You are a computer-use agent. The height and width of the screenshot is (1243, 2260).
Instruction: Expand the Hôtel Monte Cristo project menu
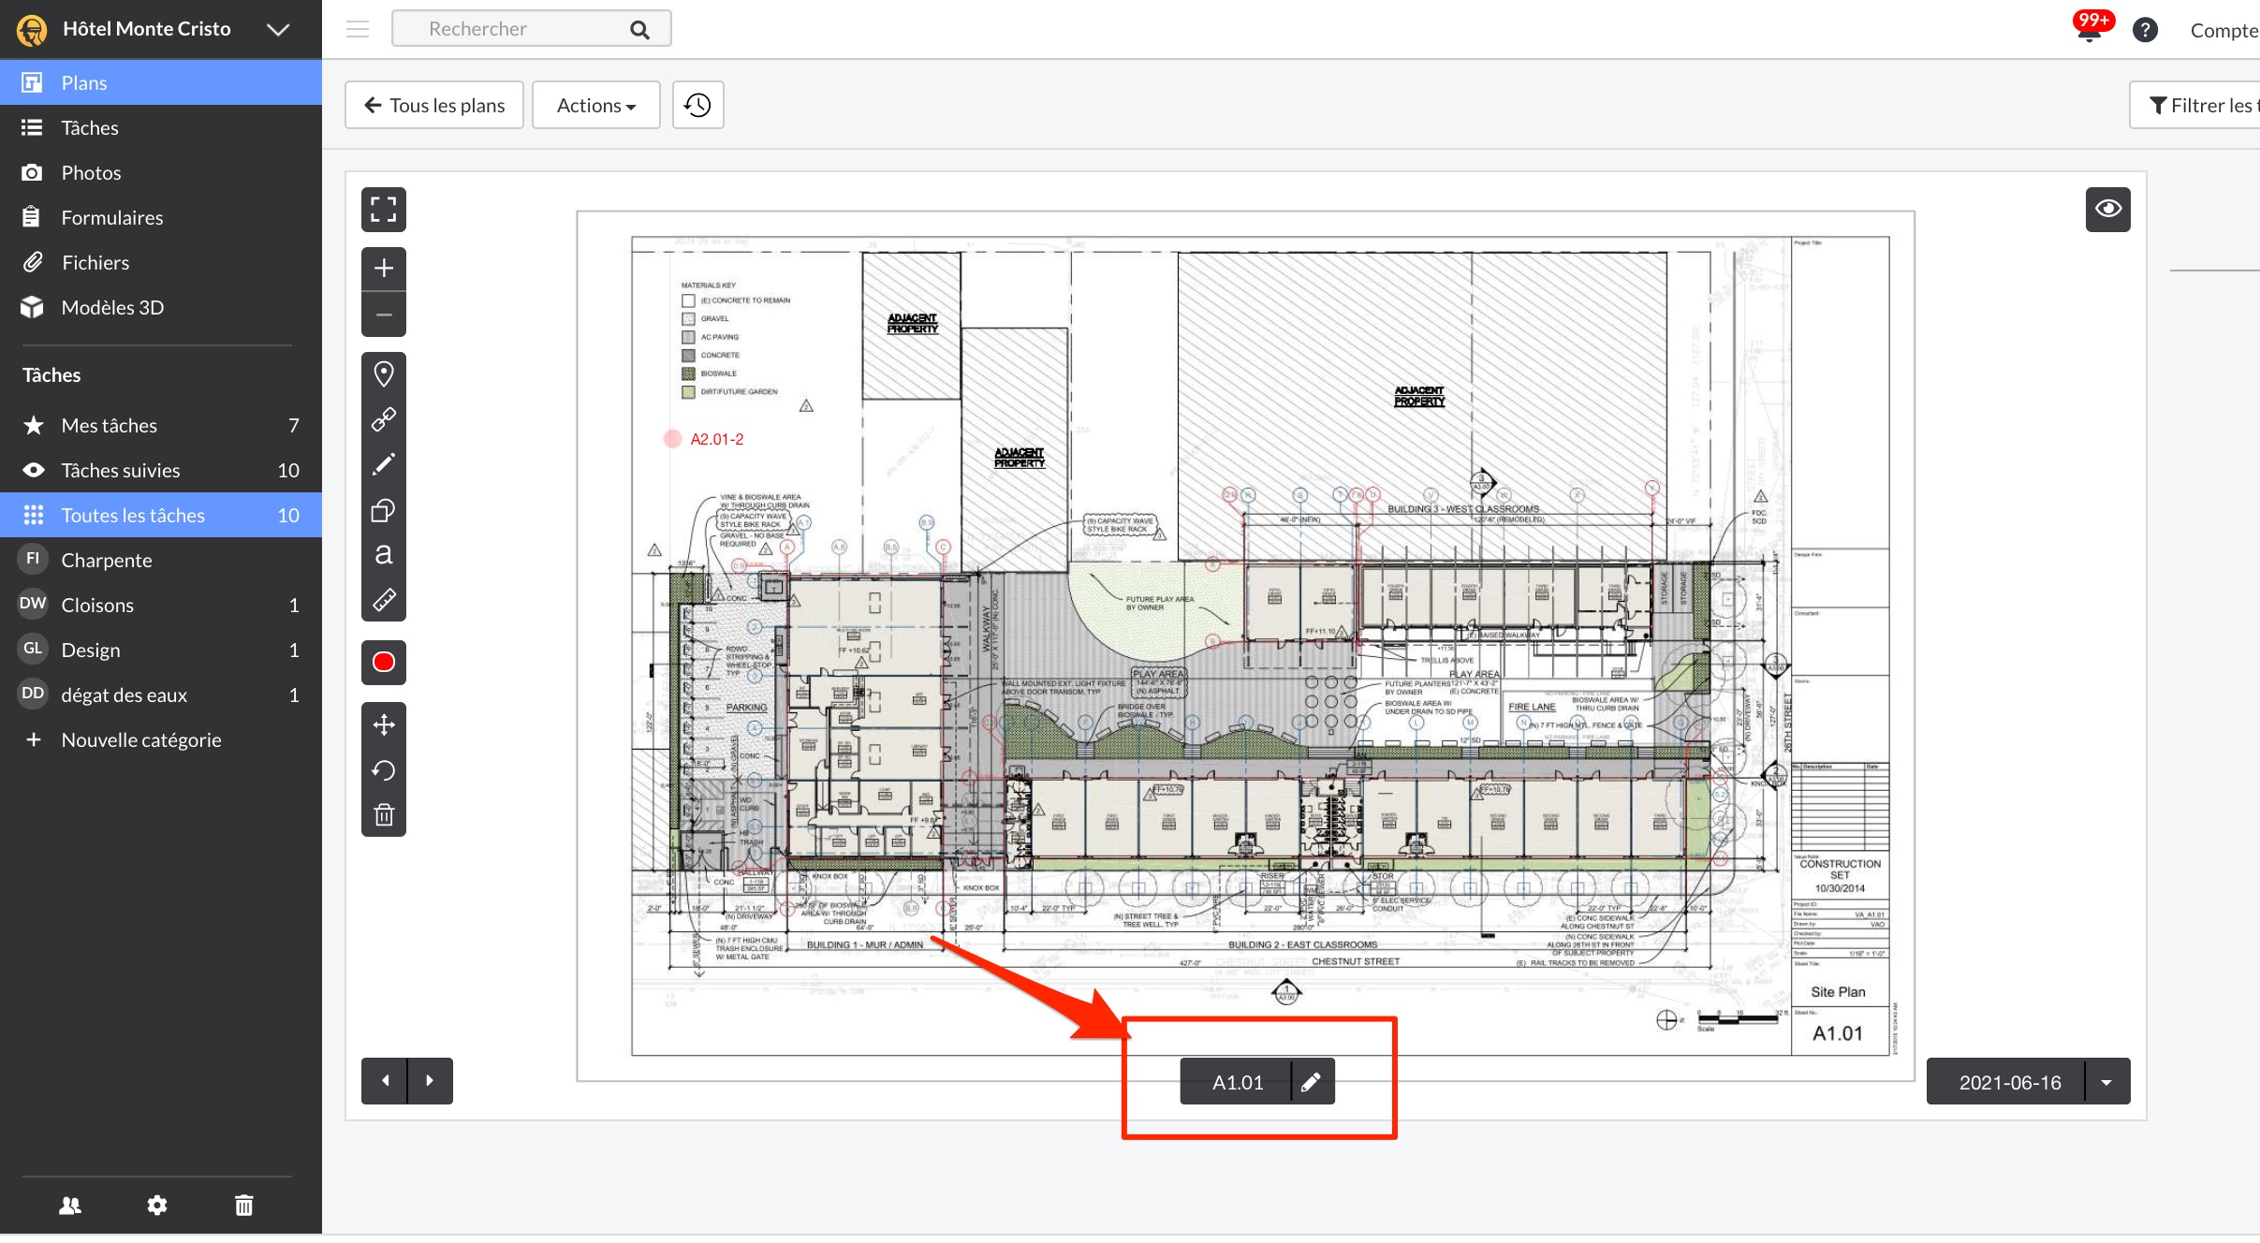pyautogui.click(x=277, y=29)
